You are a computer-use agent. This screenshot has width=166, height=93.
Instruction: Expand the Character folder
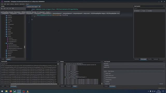coord(5,21)
